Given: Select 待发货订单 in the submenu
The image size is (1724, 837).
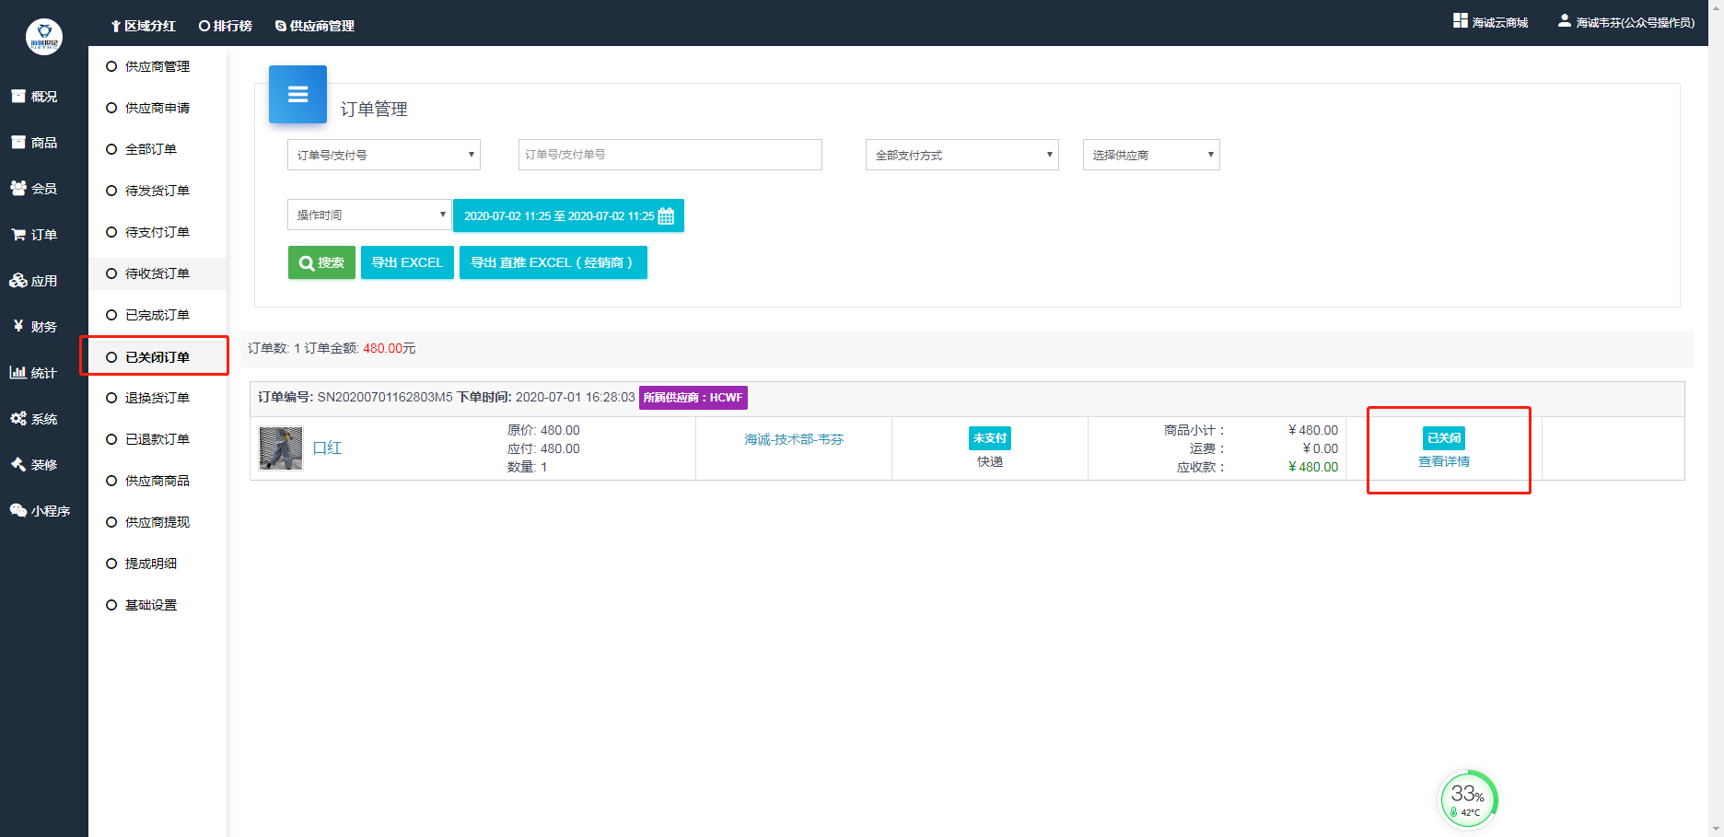Looking at the screenshot, I should coord(157,191).
